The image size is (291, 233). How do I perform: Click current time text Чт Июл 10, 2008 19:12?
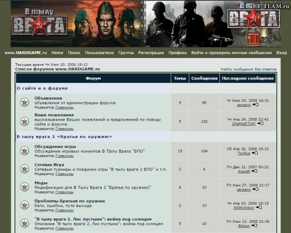tap(66, 64)
